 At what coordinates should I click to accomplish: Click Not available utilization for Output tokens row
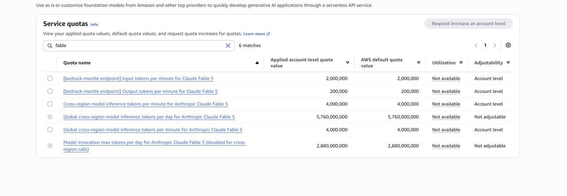[x=446, y=91]
